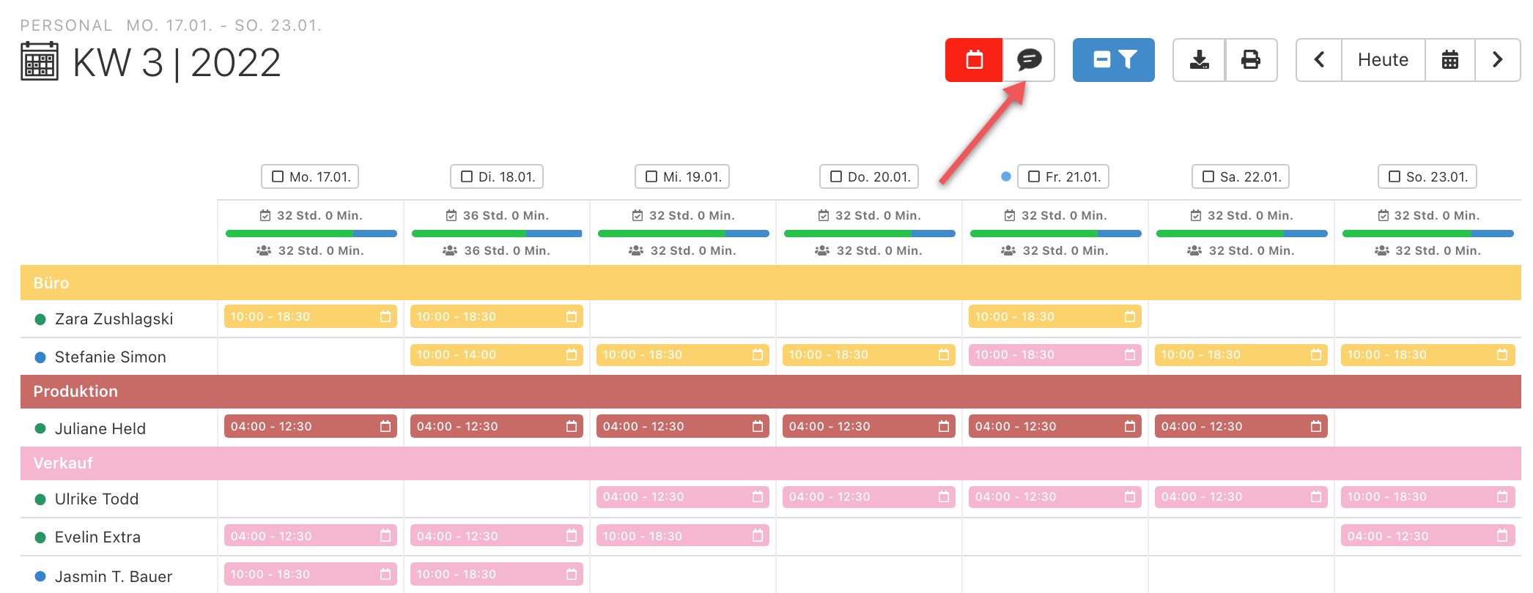Tick the Do. 20.01. day checkbox

(x=836, y=176)
